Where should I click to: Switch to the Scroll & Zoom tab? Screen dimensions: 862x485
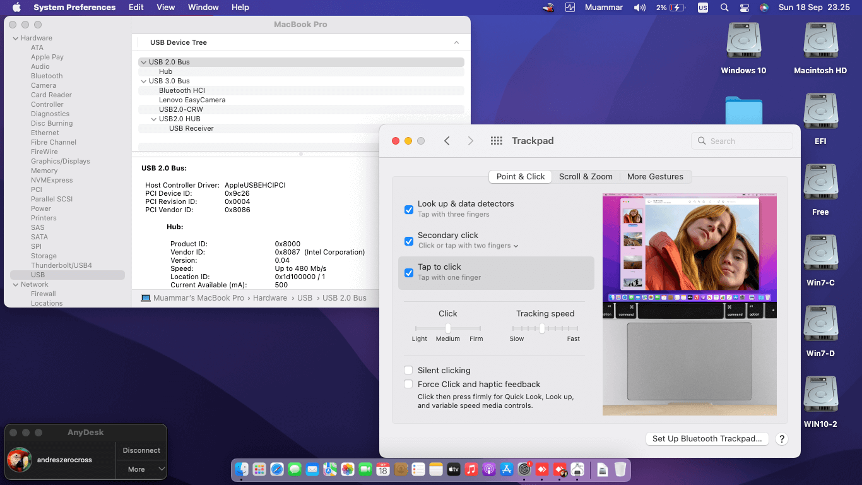tap(586, 177)
